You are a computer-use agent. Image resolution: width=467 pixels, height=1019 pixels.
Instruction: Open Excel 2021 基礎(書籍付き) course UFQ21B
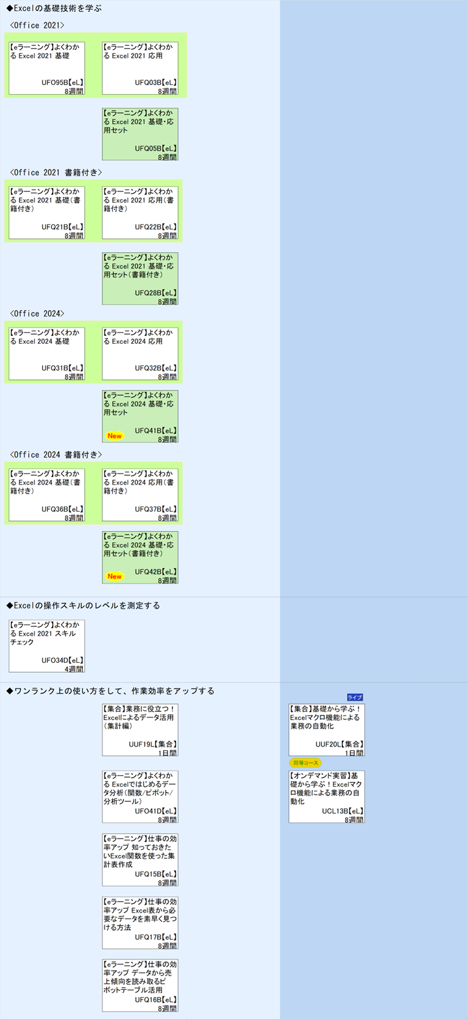[x=47, y=213]
